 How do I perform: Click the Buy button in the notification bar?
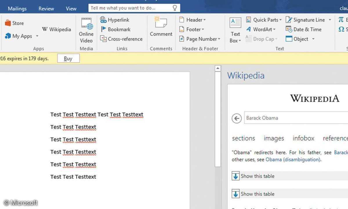tap(68, 59)
